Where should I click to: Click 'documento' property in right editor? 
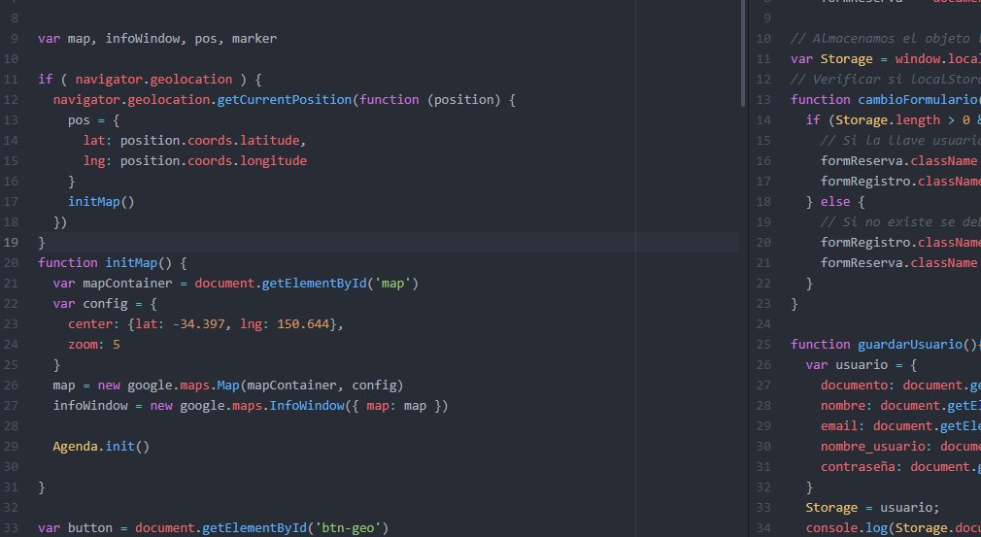854,386
